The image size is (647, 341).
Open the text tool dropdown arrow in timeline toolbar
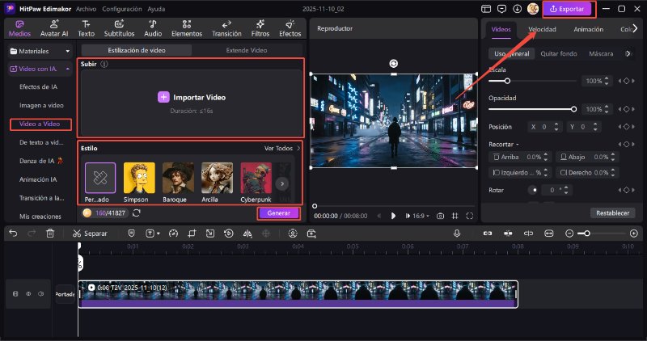point(159,234)
